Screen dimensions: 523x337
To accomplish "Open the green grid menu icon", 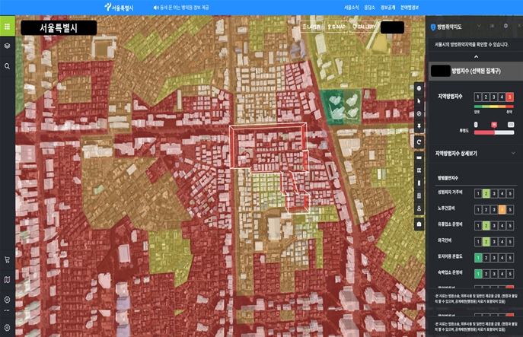I will (x=7, y=27).
